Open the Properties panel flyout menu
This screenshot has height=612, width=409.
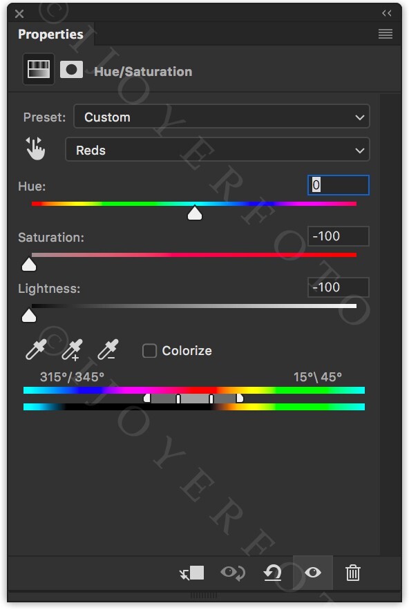click(x=386, y=34)
